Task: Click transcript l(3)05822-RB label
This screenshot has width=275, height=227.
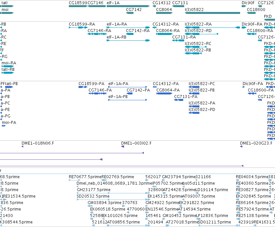Action: coord(198,50)
